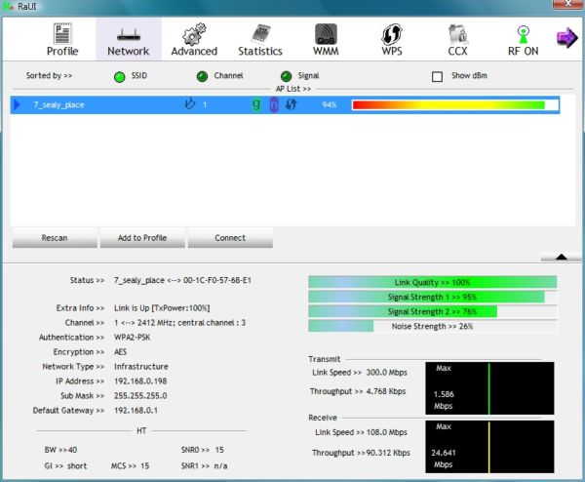Click the RaUI title bar text
The width and height of the screenshot is (585, 482).
coord(27,7)
